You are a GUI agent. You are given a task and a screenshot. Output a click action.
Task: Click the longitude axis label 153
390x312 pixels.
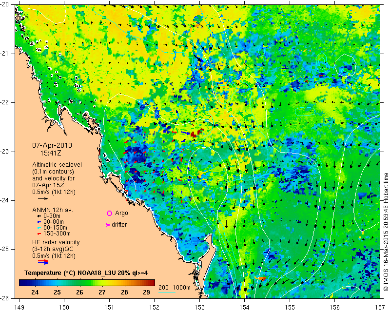click(199, 307)
